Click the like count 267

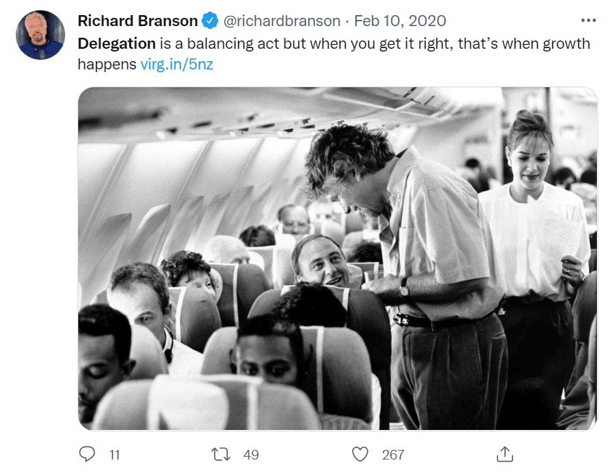(x=393, y=455)
